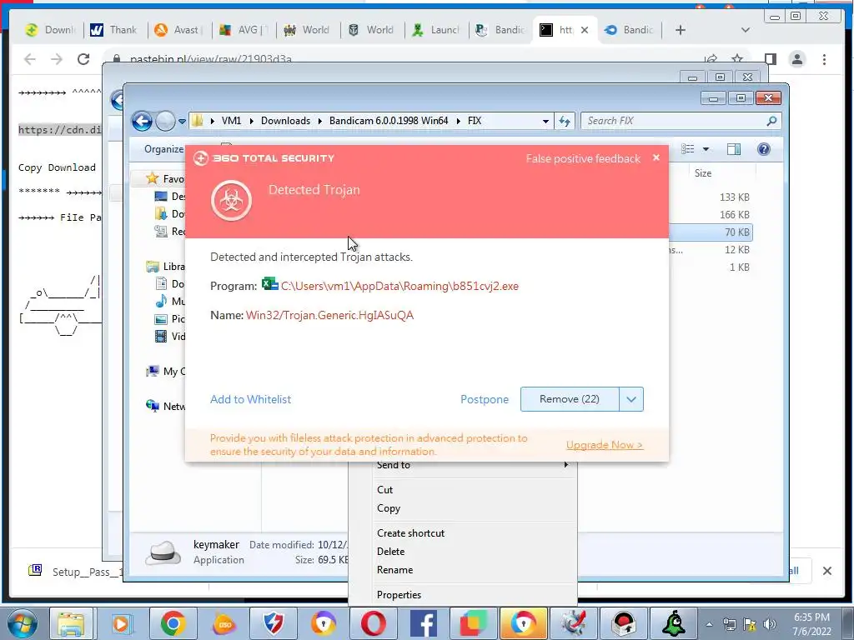Select the 133 KB file row

[x=711, y=197]
